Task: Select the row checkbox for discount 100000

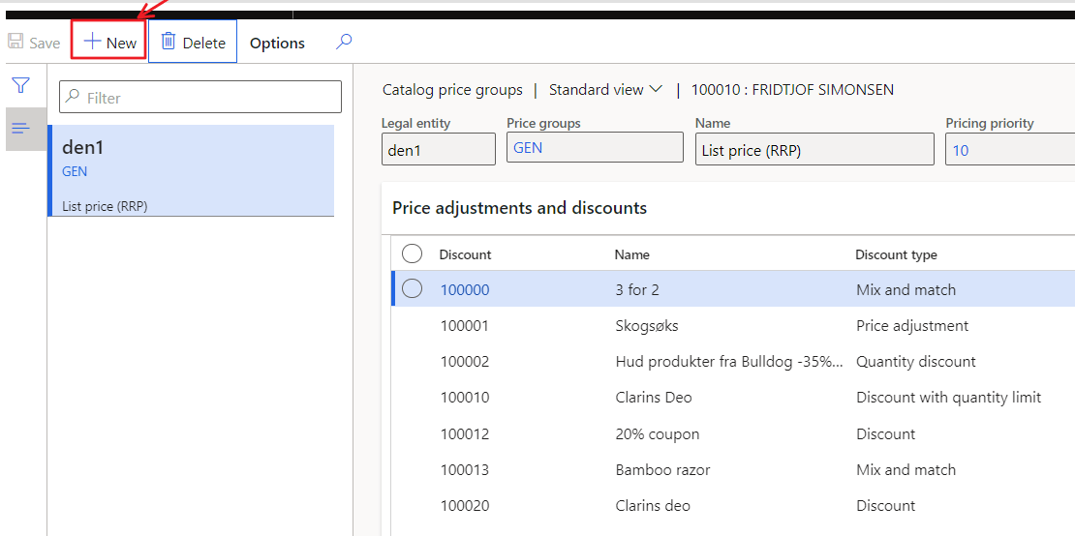Action: (413, 289)
